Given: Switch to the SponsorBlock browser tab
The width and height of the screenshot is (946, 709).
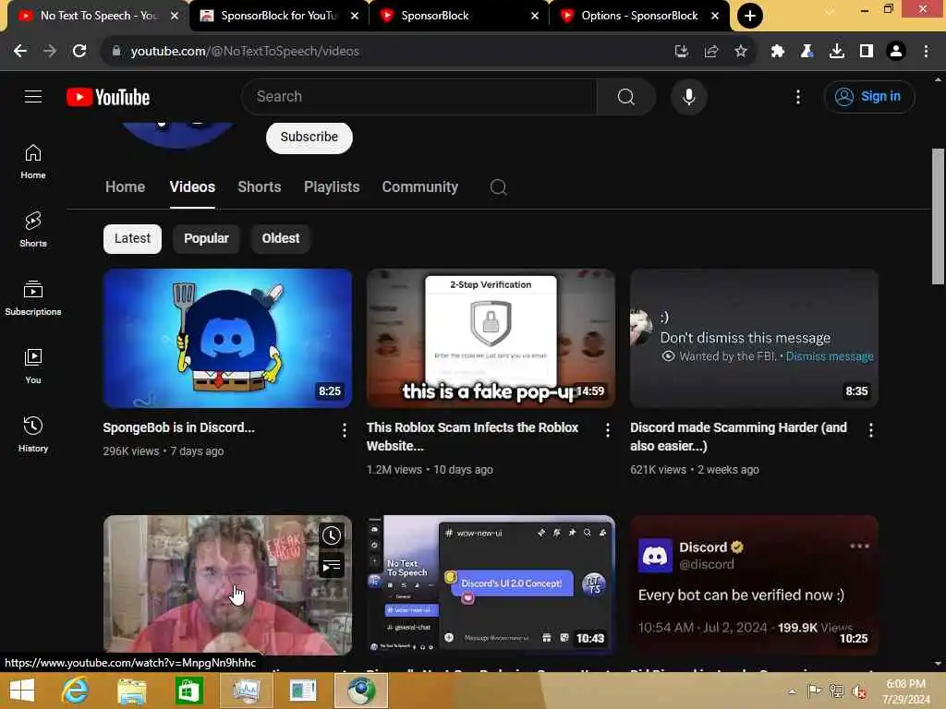Looking at the screenshot, I should [x=459, y=16].
